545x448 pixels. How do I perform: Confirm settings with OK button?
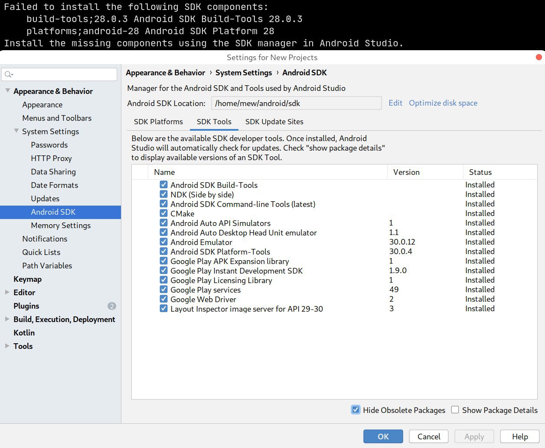383,436
